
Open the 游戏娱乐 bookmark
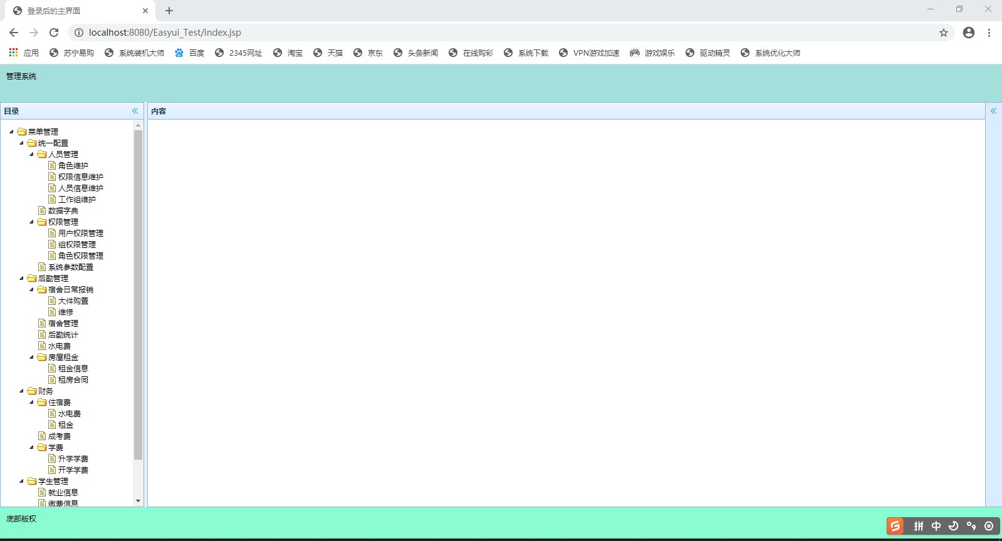coord(652,53)
